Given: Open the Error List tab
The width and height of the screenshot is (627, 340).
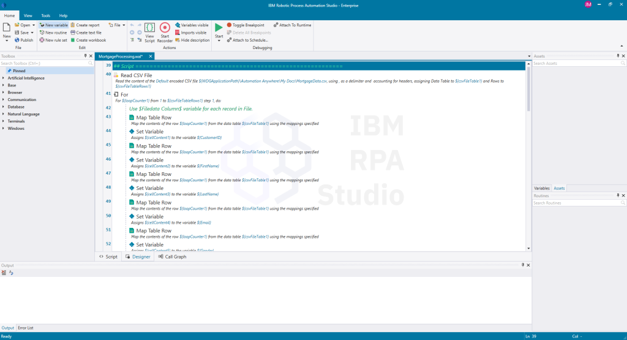Looking at the screenshot, I should pos(26,328).
